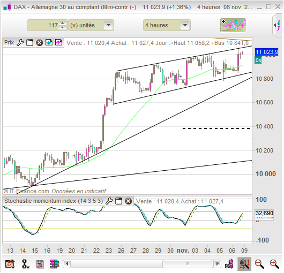Screen dimensions: 284x273
Task: Detach the Stochastic momentum index panel
Action: [119, 201]
